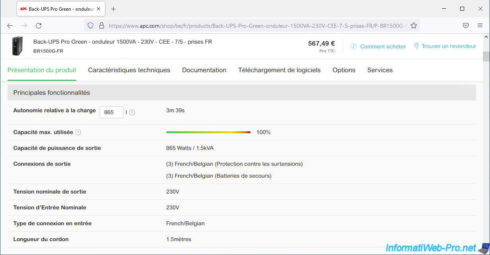
Task: Click the Comment acheter link
Action: tap(382, 46)
